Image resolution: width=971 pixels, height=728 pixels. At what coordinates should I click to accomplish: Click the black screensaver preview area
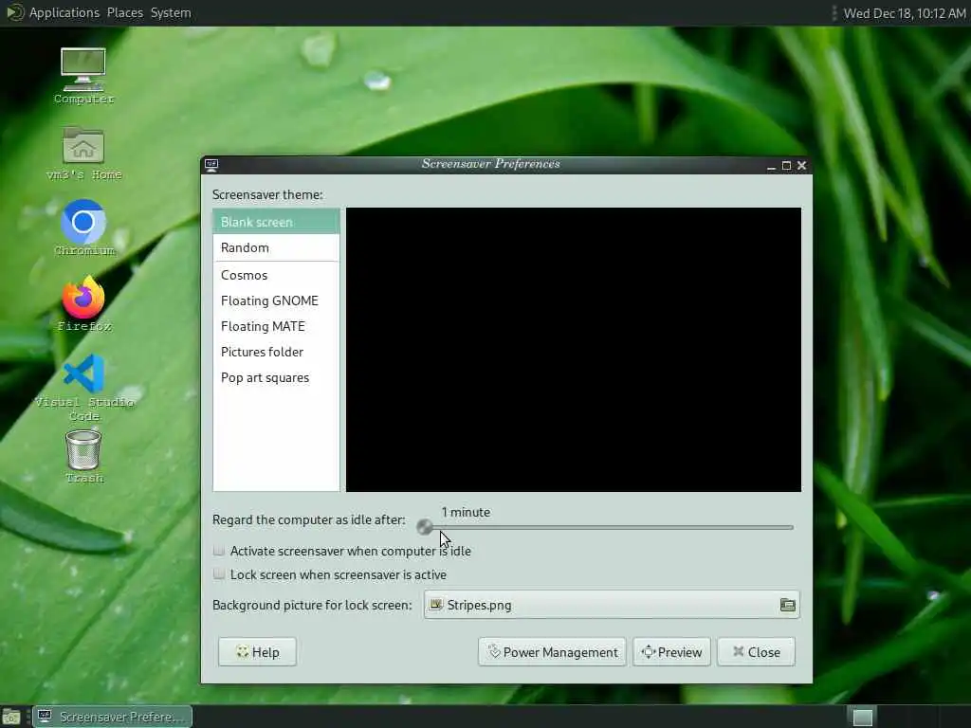(574, 350)
